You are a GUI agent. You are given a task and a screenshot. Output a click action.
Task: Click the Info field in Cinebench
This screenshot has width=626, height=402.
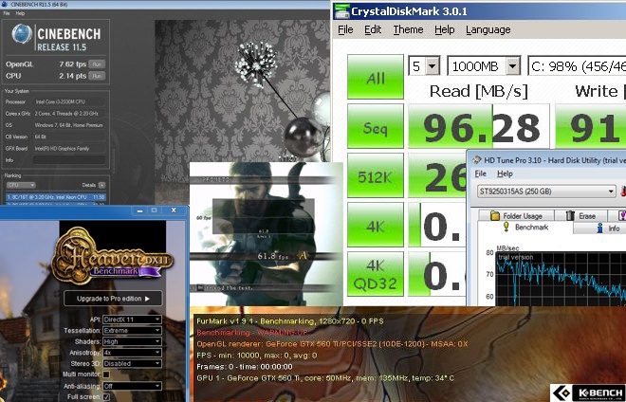pos(69,160)
